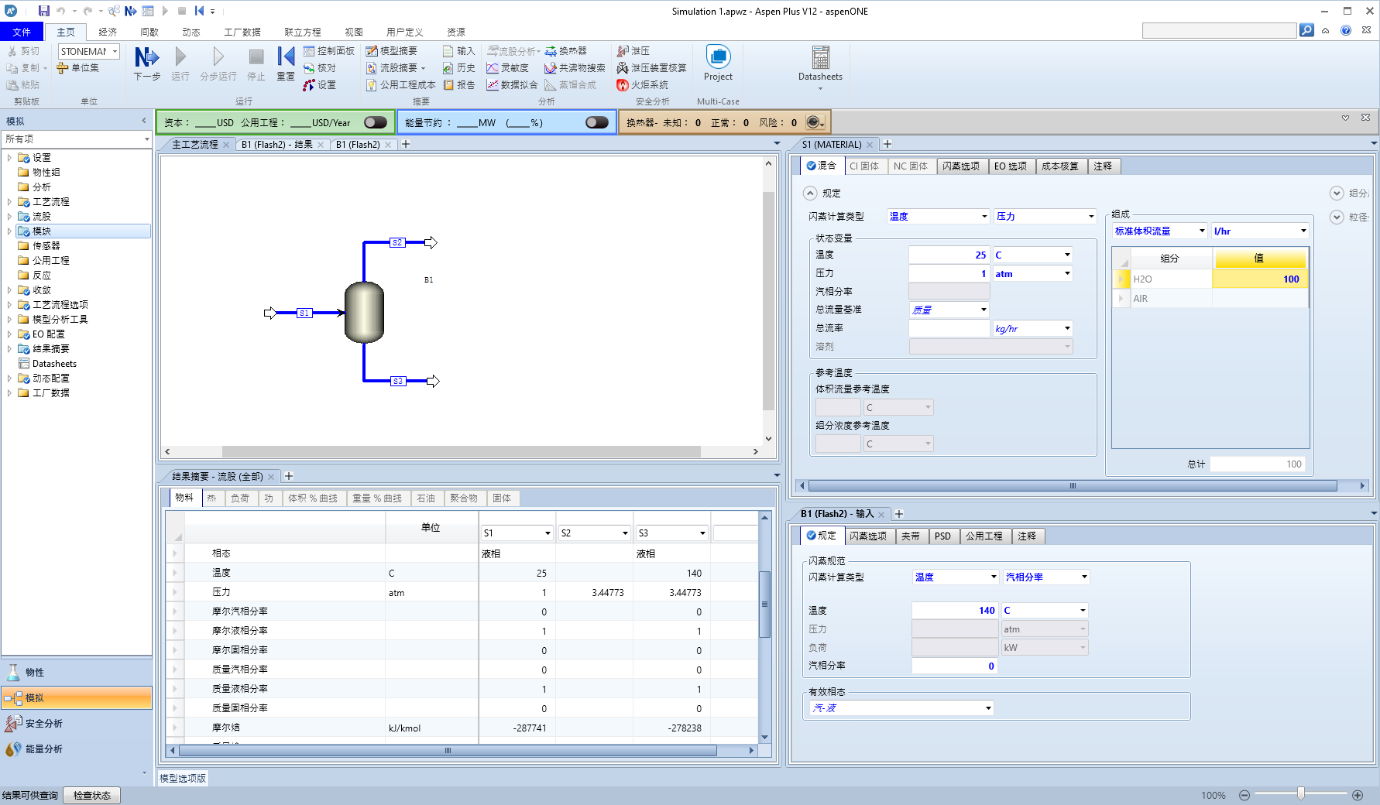Open Reconcile (核对) in the ribbon
1380x805 pixels.
click(x=320, y=68)
